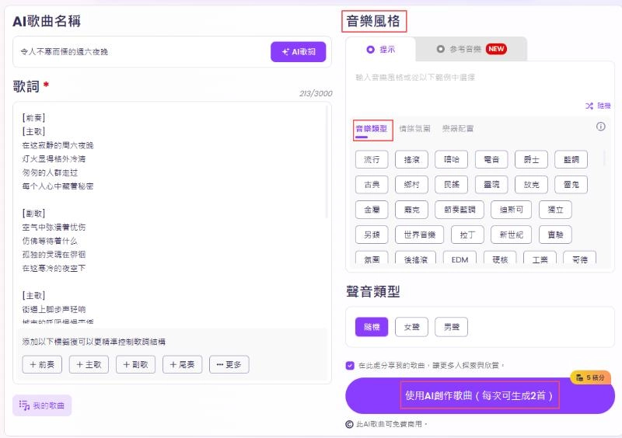This screenshot has height=438, width=622.
Task: Select the 拉丁 genre tag
Action: (468, 235)
